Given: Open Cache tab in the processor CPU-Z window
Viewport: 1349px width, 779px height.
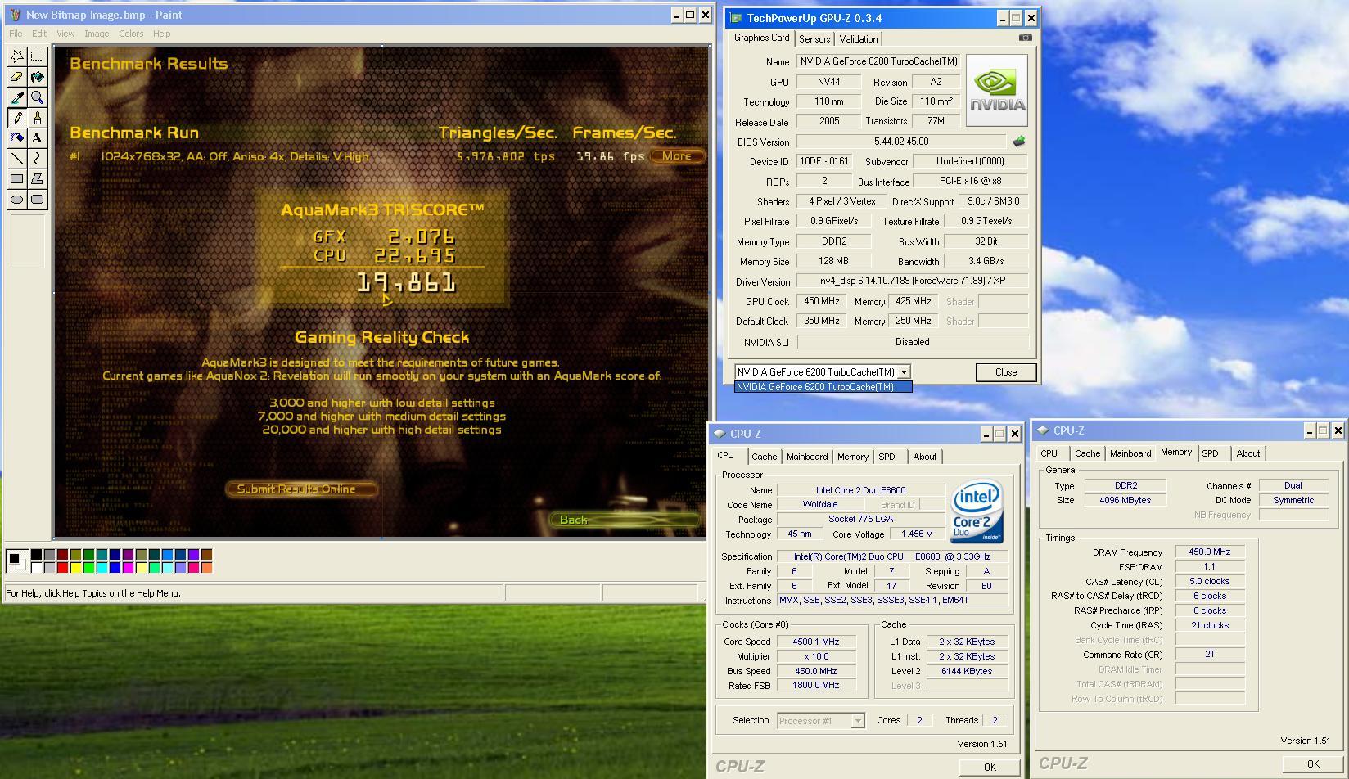Looking at the screenshot, I should (764, 457).
